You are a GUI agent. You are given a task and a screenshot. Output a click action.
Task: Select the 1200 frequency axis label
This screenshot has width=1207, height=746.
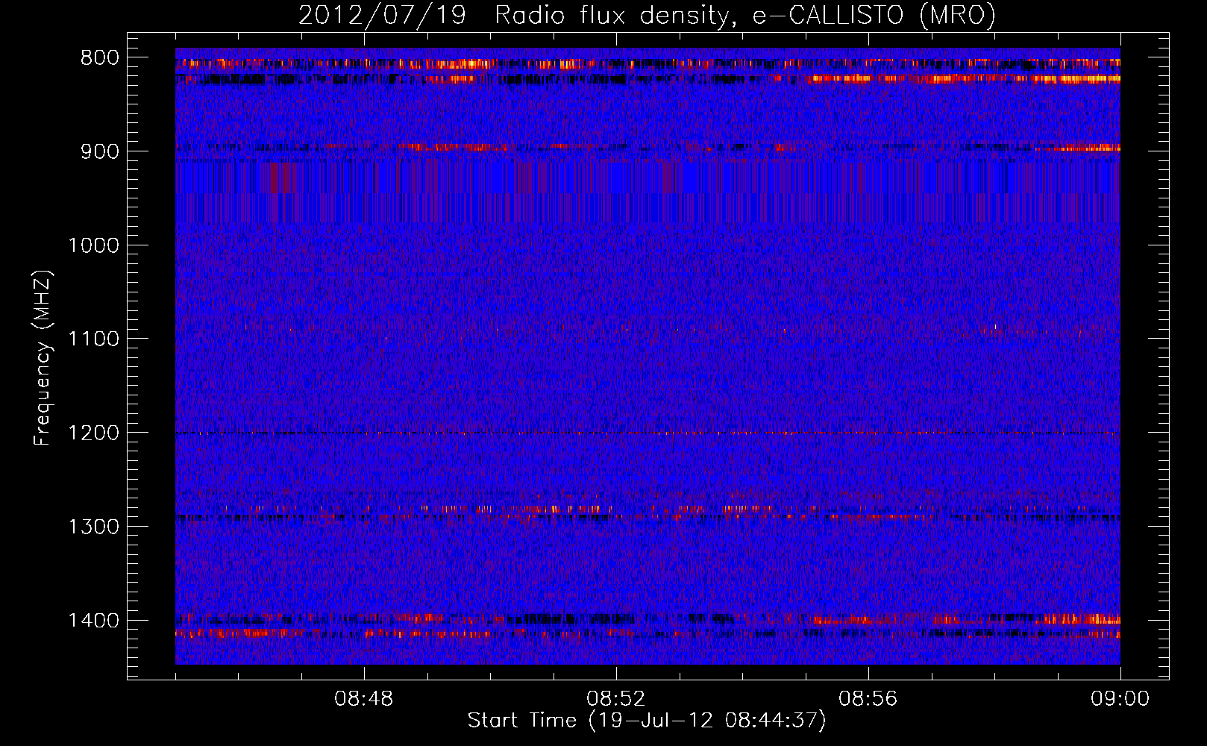(x=93, y=433)
